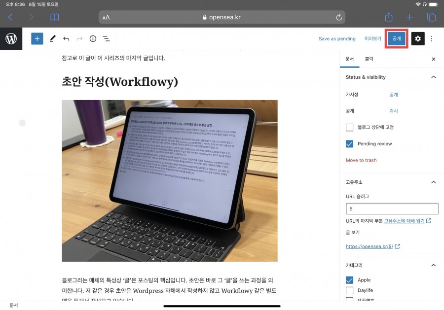444x310 pixels.
Task: Close the settings sidebar panel
Action: click(x=434, y=59)
